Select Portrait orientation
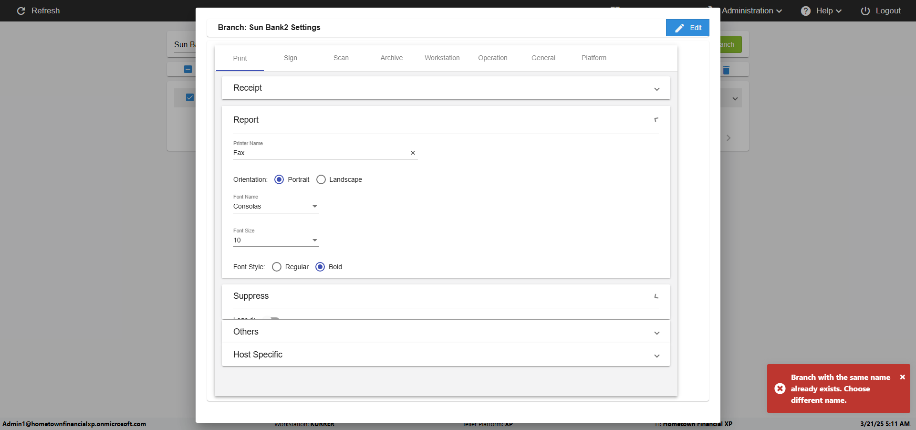 279,179
